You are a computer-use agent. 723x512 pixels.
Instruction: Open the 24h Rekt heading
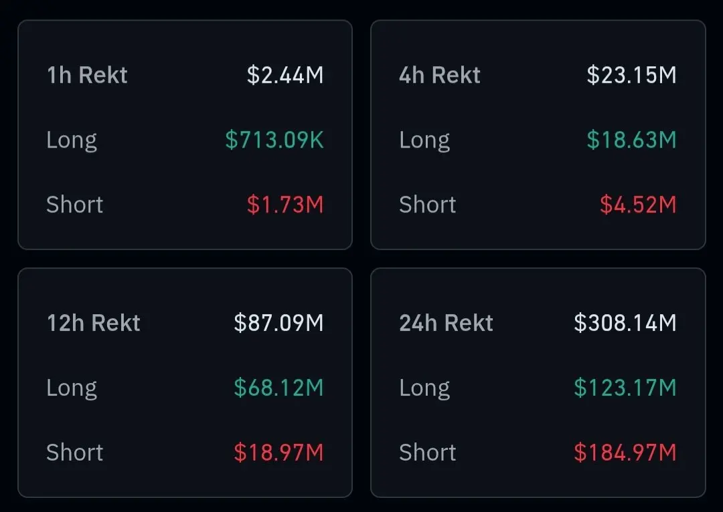click(447, 323)
